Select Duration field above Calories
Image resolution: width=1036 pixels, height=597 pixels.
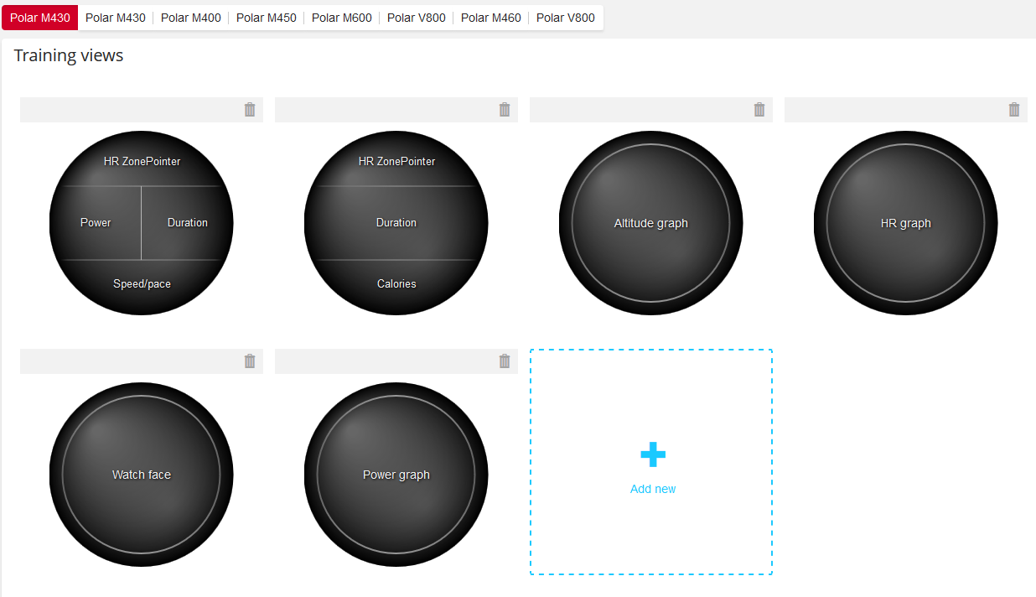tap(396, 223)
